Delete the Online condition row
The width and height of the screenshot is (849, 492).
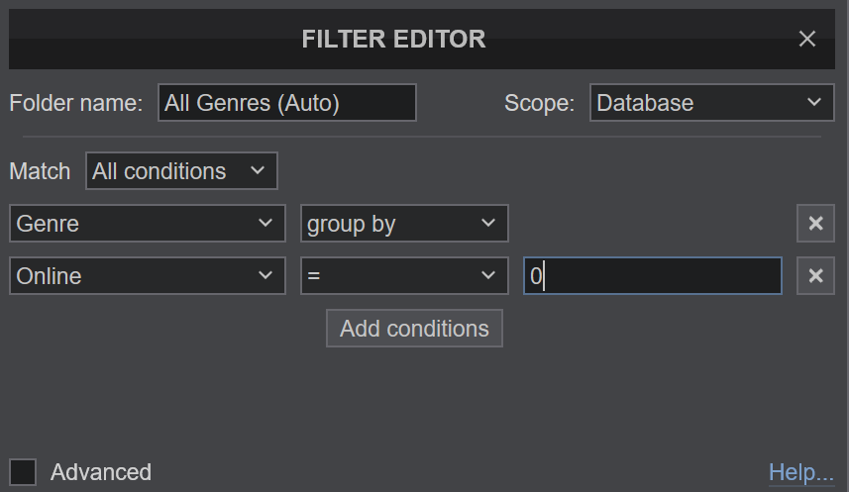pos(815,276)
